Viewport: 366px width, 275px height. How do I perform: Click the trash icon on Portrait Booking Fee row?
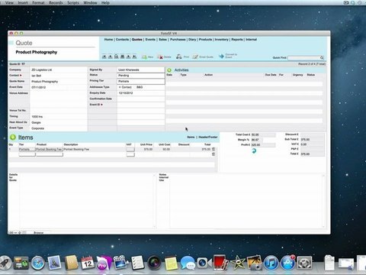click(213, 149)
